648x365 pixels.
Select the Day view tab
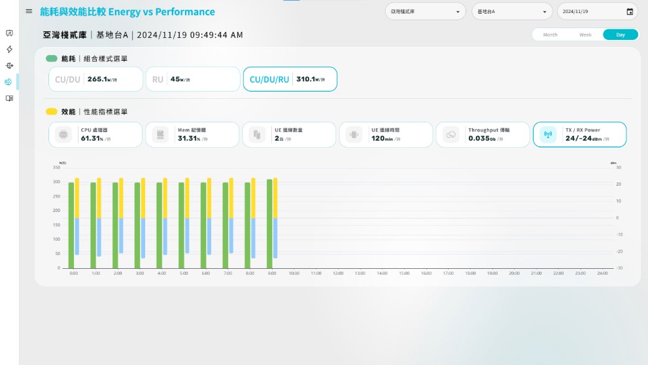pos(620,35)
